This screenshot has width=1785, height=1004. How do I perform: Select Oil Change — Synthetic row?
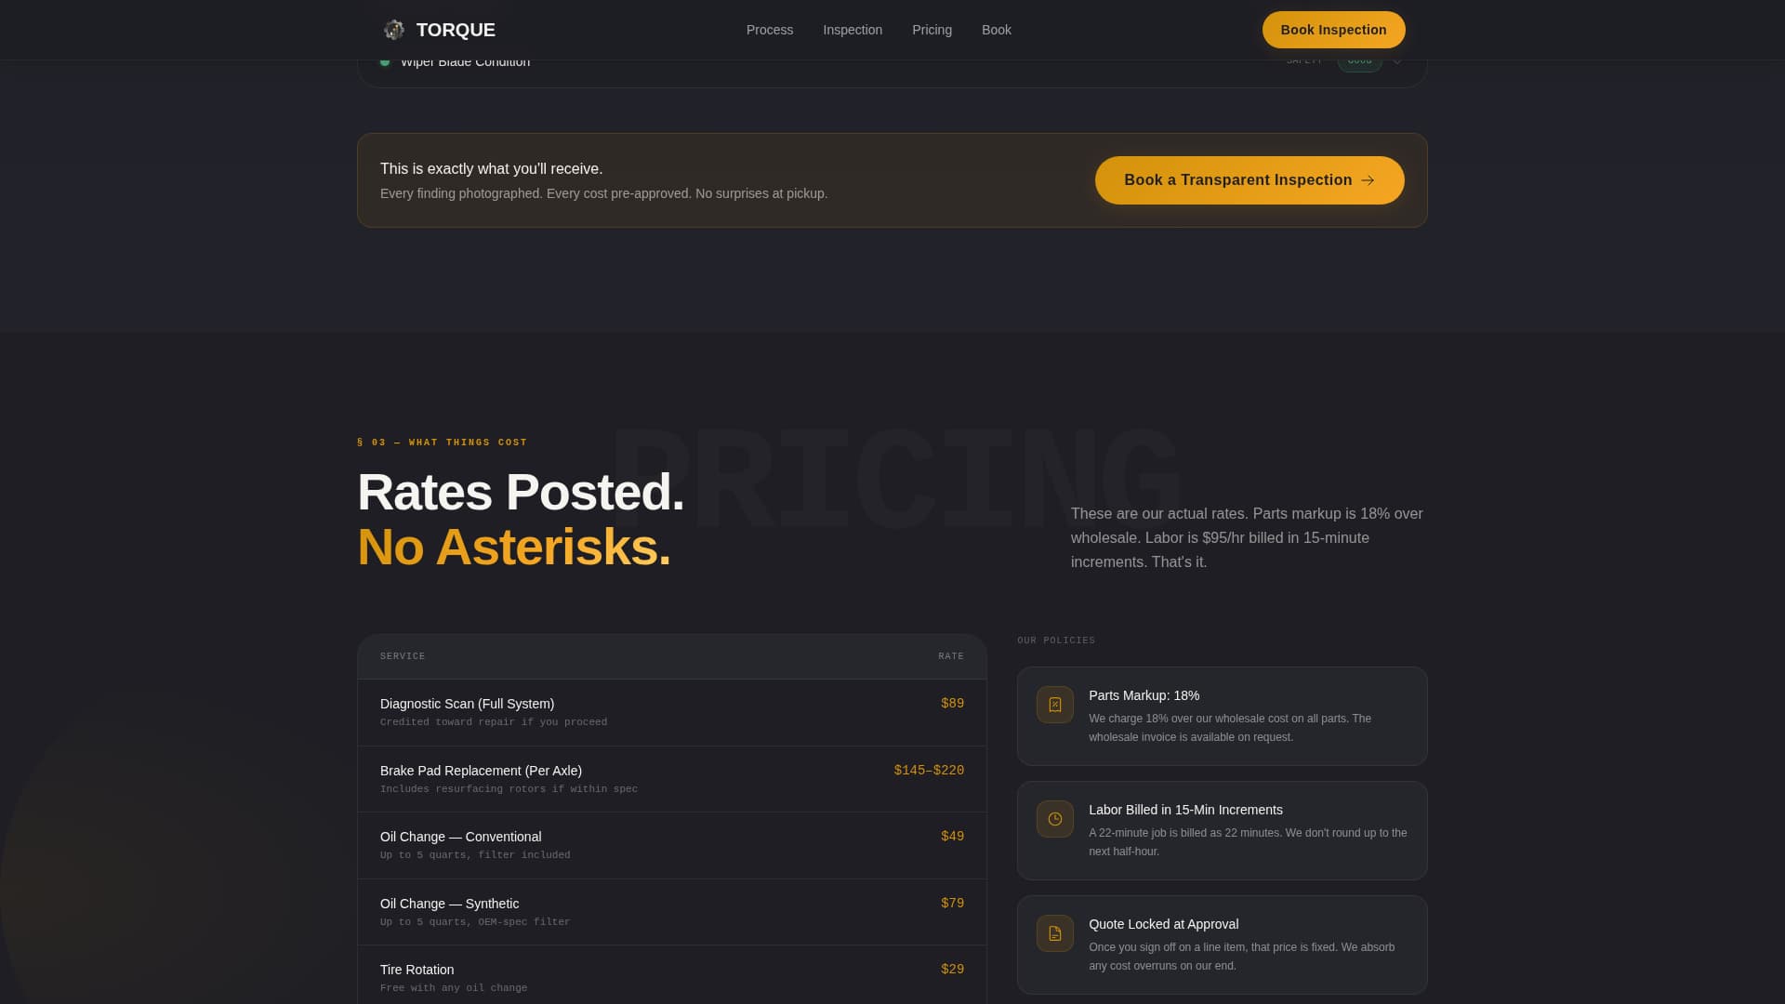[672, 912]
